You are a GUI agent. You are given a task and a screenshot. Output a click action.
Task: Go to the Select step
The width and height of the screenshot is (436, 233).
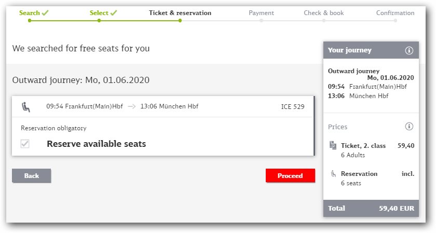pos(99,13)
